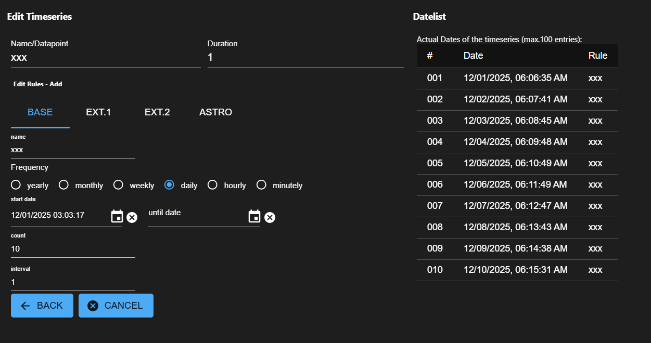Select the daily frequency radio button
Viewport: 651px width, 343px height.
pos(170,185)
